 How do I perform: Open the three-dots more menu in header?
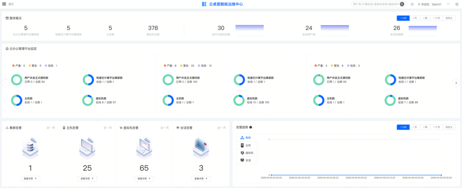[448, 4]
